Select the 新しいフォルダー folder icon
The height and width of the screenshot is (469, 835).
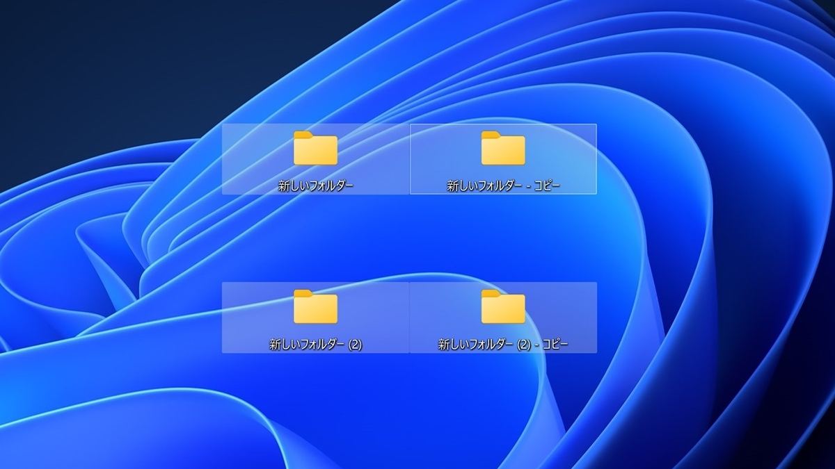(315, 148)
